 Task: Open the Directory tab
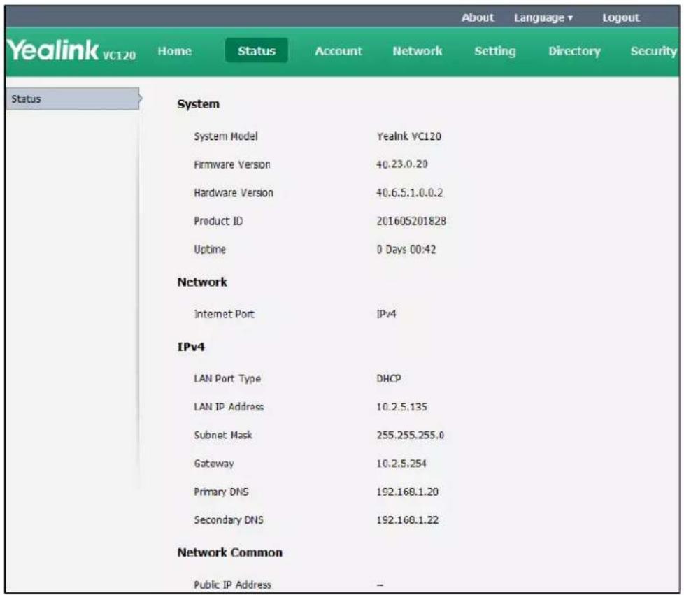574,52
